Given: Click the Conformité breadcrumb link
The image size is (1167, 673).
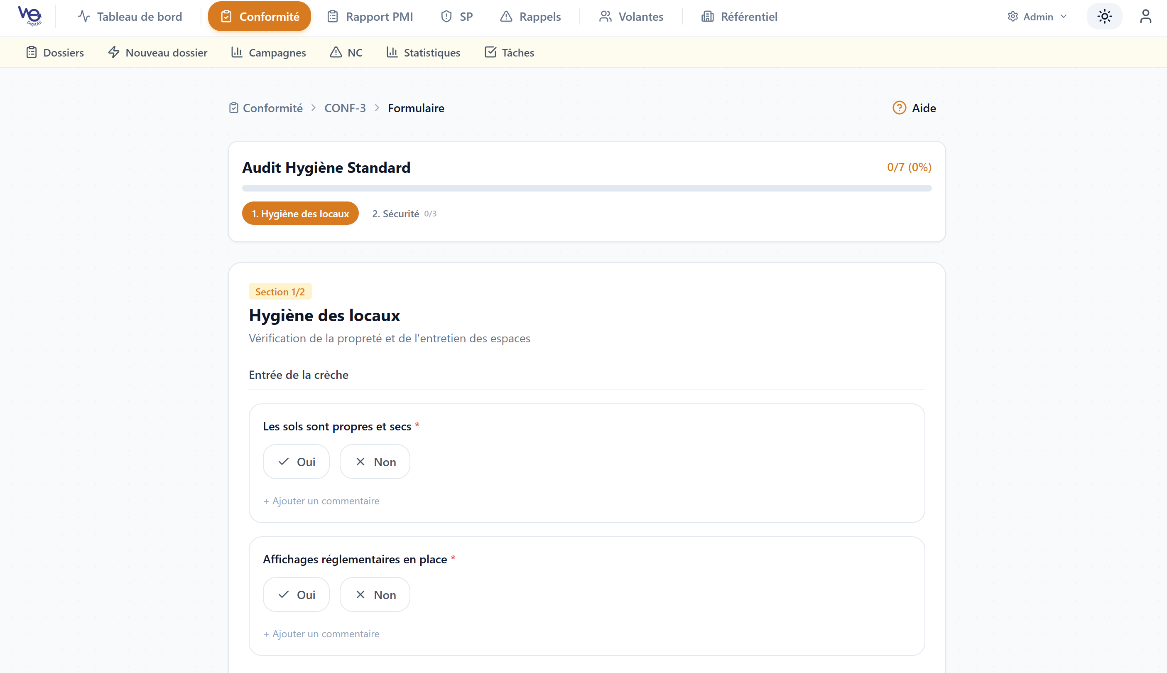Looking at the screenshot, I should pos(272,108).
